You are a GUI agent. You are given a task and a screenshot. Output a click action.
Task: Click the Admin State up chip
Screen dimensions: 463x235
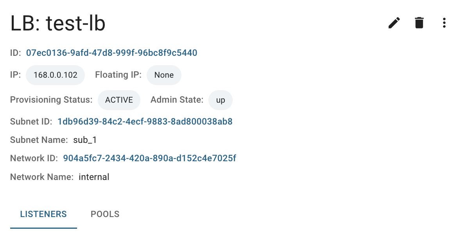tap(221, 100)
